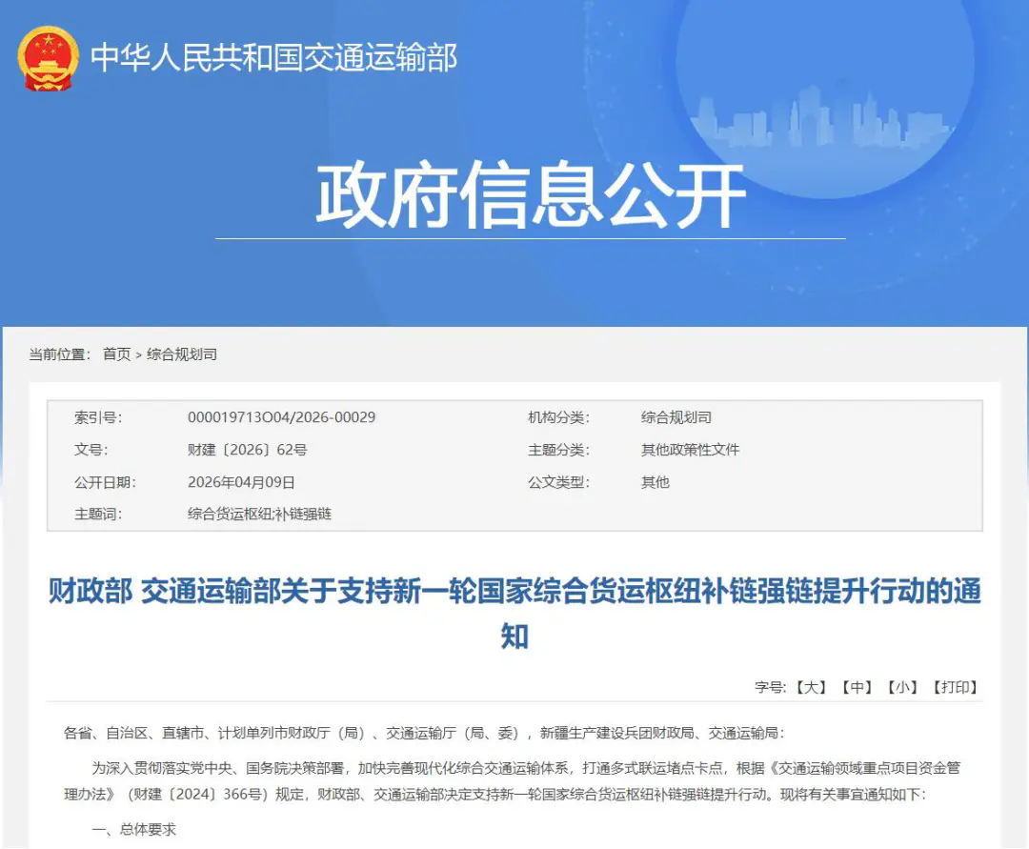Image resolution: width=1029 pixels, height=849 pixels.
Task: Set font size to 【大】
Action: pos(811,687)
